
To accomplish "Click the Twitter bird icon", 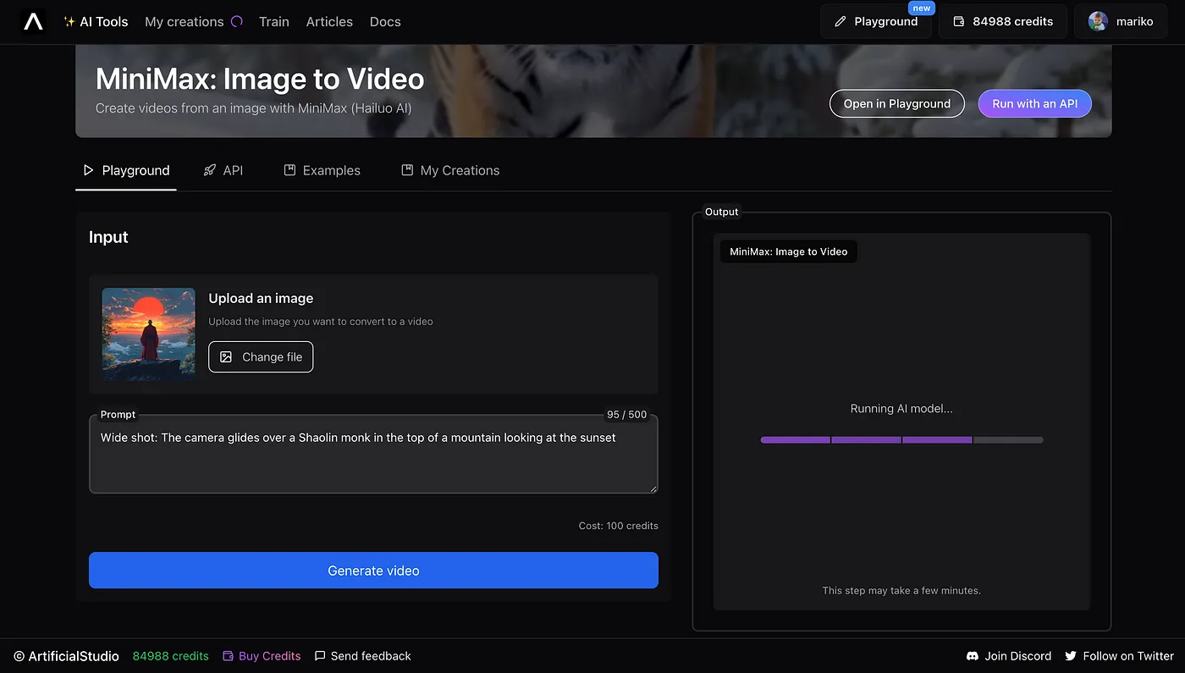I will tap(1071, 656).
